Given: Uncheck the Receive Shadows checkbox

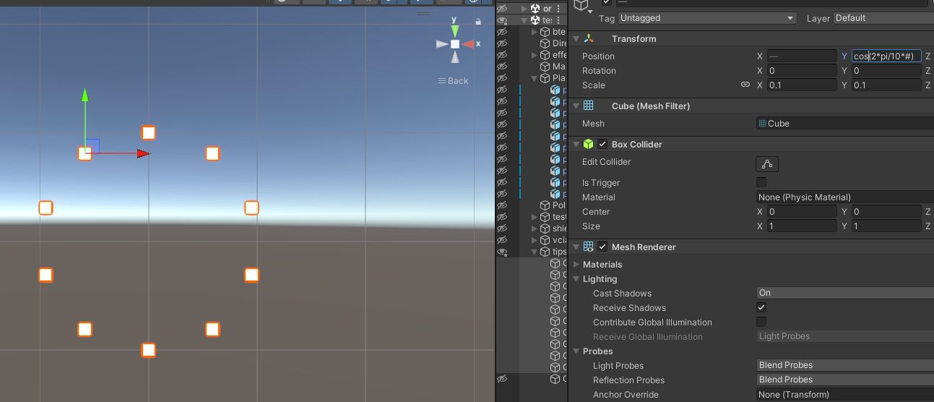Looking at the screenshot, I should [761, 307].
